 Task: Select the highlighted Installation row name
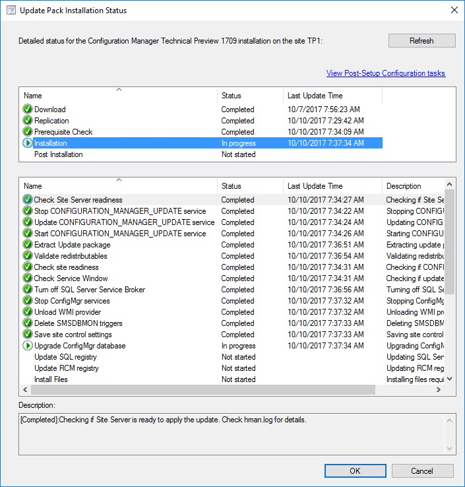(51, 143)
